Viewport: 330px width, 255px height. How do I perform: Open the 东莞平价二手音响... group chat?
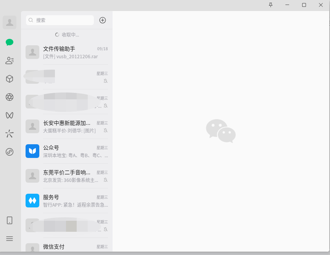tap(67, 176)
